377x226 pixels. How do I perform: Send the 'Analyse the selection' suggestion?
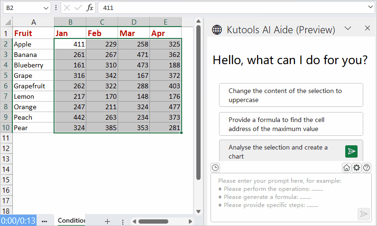coord(351,151)
